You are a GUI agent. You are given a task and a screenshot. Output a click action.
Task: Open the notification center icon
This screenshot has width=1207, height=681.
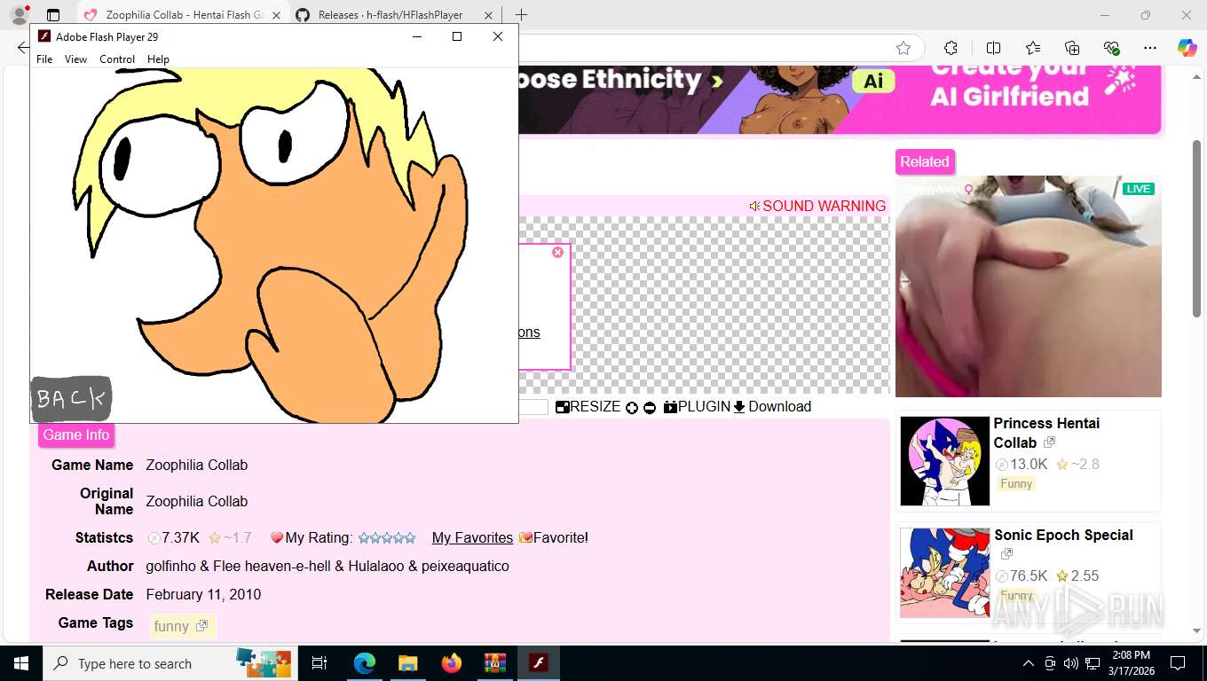point(1178,663)
